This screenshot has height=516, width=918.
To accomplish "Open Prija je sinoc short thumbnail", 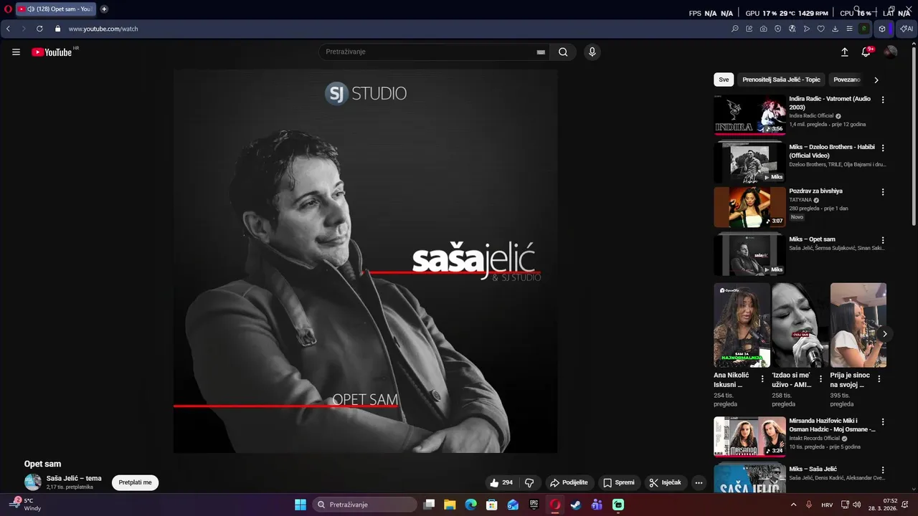I will pos(858,325).
